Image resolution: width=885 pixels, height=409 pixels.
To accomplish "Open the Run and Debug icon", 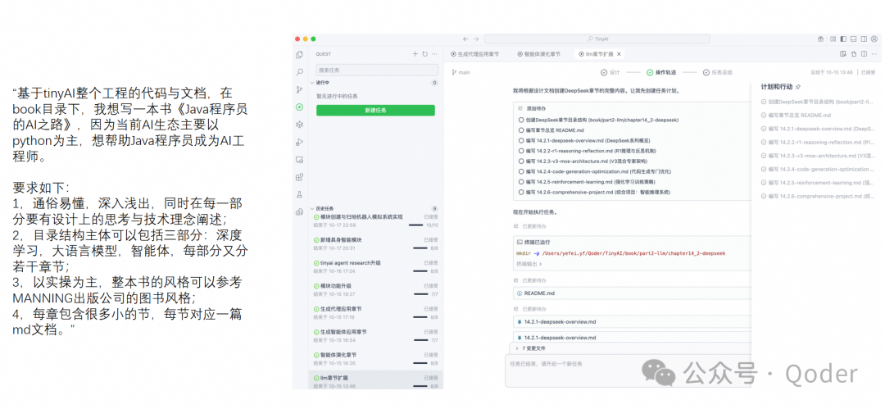I will (x=299, y=142).
